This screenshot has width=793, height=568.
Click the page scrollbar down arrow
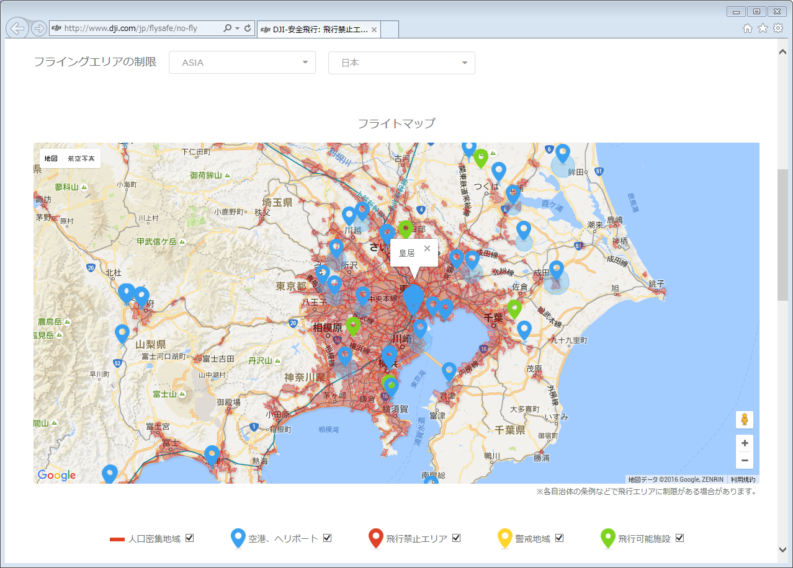pyautogui.click(x=782, y=549)
